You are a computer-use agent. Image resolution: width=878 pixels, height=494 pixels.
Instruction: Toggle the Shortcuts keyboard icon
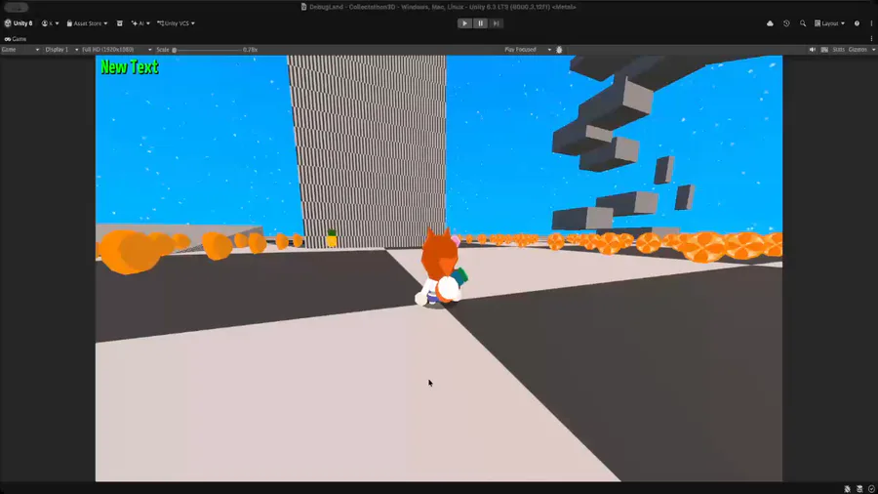(x=824, y=50)
